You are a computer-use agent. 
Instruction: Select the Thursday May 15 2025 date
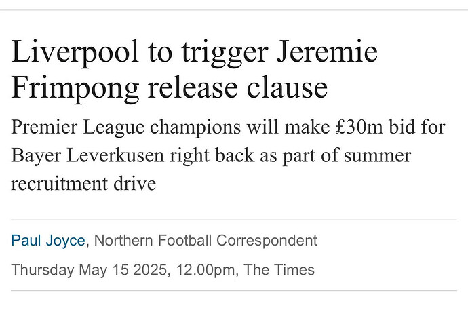(x=89, y=270)
